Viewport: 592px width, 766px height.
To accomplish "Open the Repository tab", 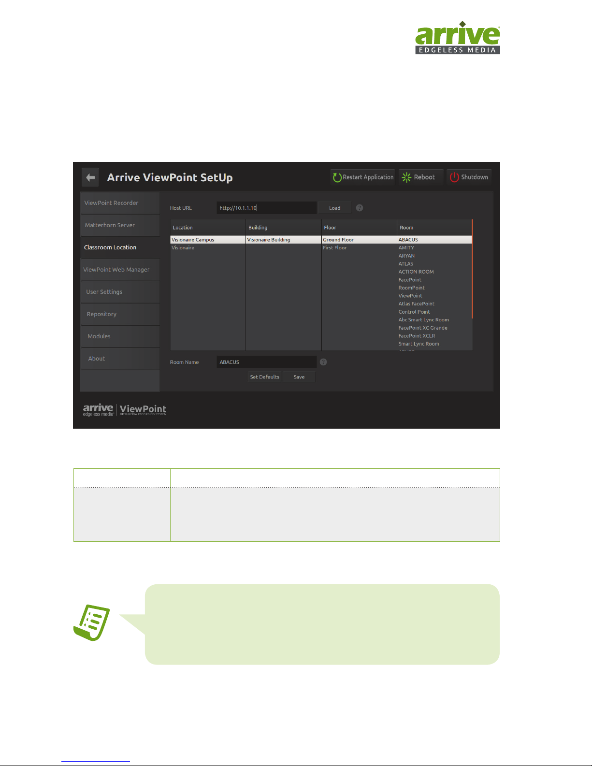I will 120,314.
